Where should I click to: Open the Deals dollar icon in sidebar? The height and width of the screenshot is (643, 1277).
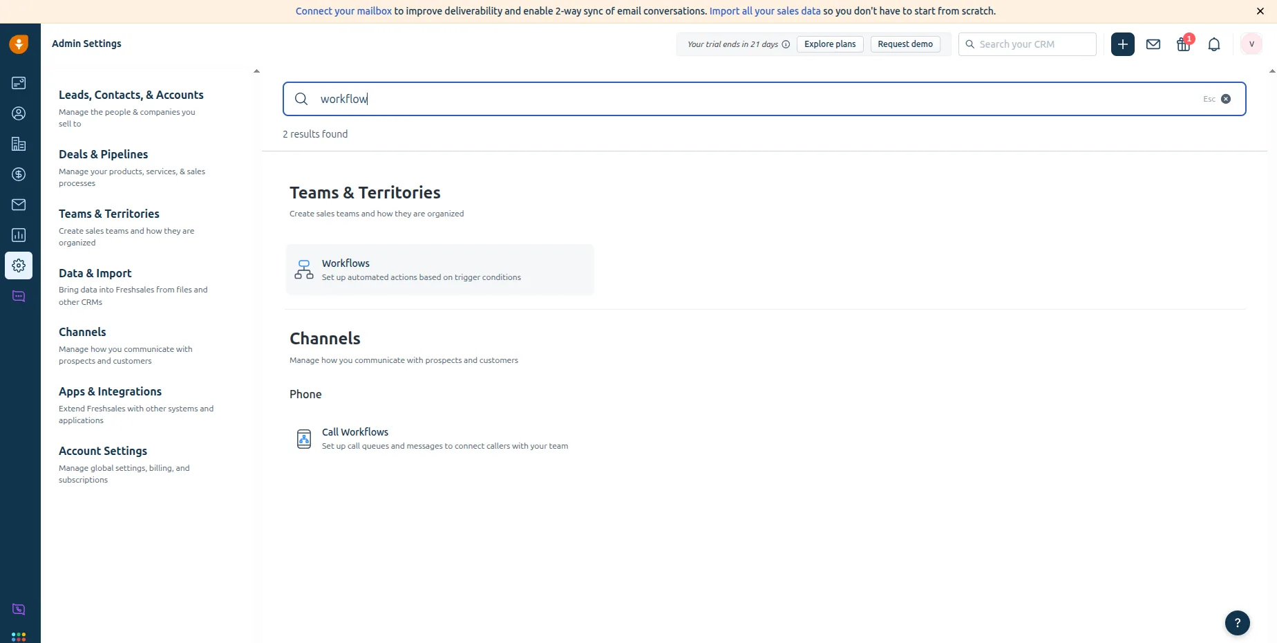point(19,174)
